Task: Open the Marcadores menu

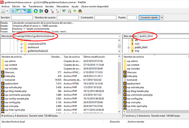Action: coord(63,6)
